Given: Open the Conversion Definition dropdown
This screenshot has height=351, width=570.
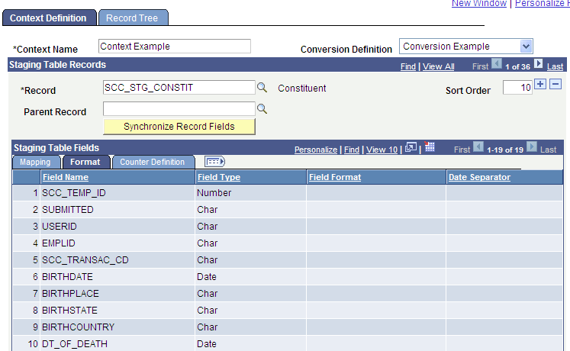Looking at the screenshot, I should (526, 46).
